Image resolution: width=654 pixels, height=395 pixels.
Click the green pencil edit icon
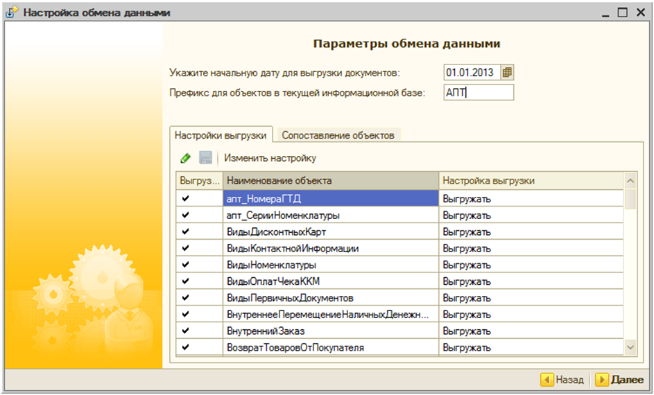185,158
